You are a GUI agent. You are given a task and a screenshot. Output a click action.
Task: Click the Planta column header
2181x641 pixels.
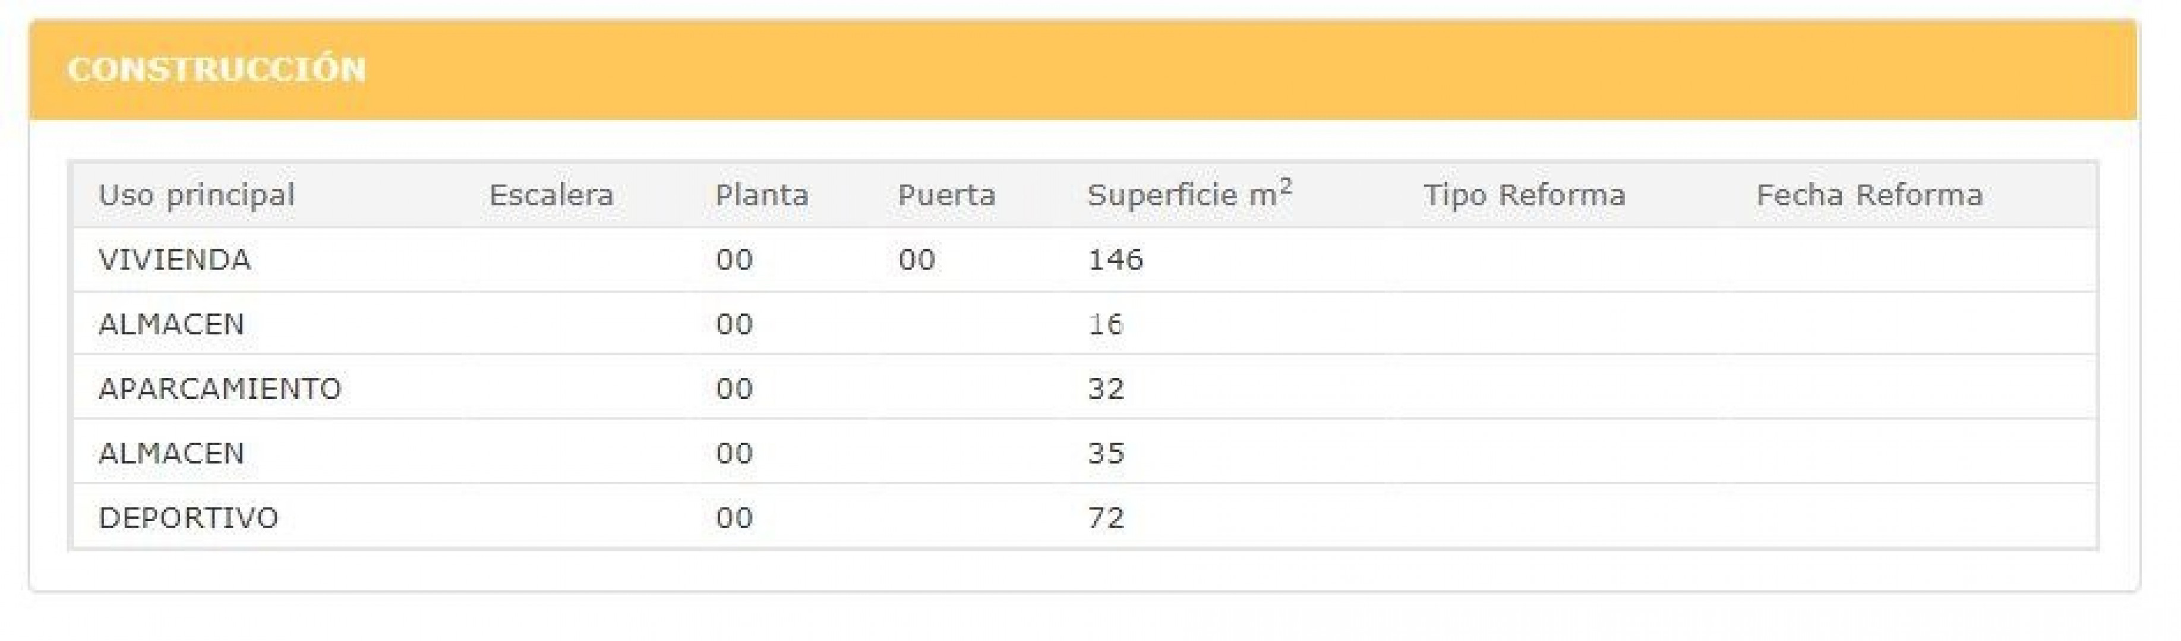[762, 195]
